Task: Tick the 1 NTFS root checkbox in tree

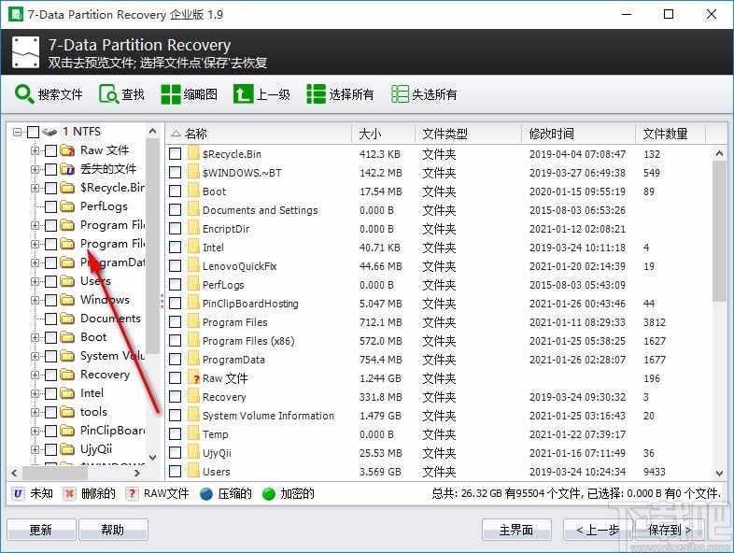Action: click(x=33, y=132)
